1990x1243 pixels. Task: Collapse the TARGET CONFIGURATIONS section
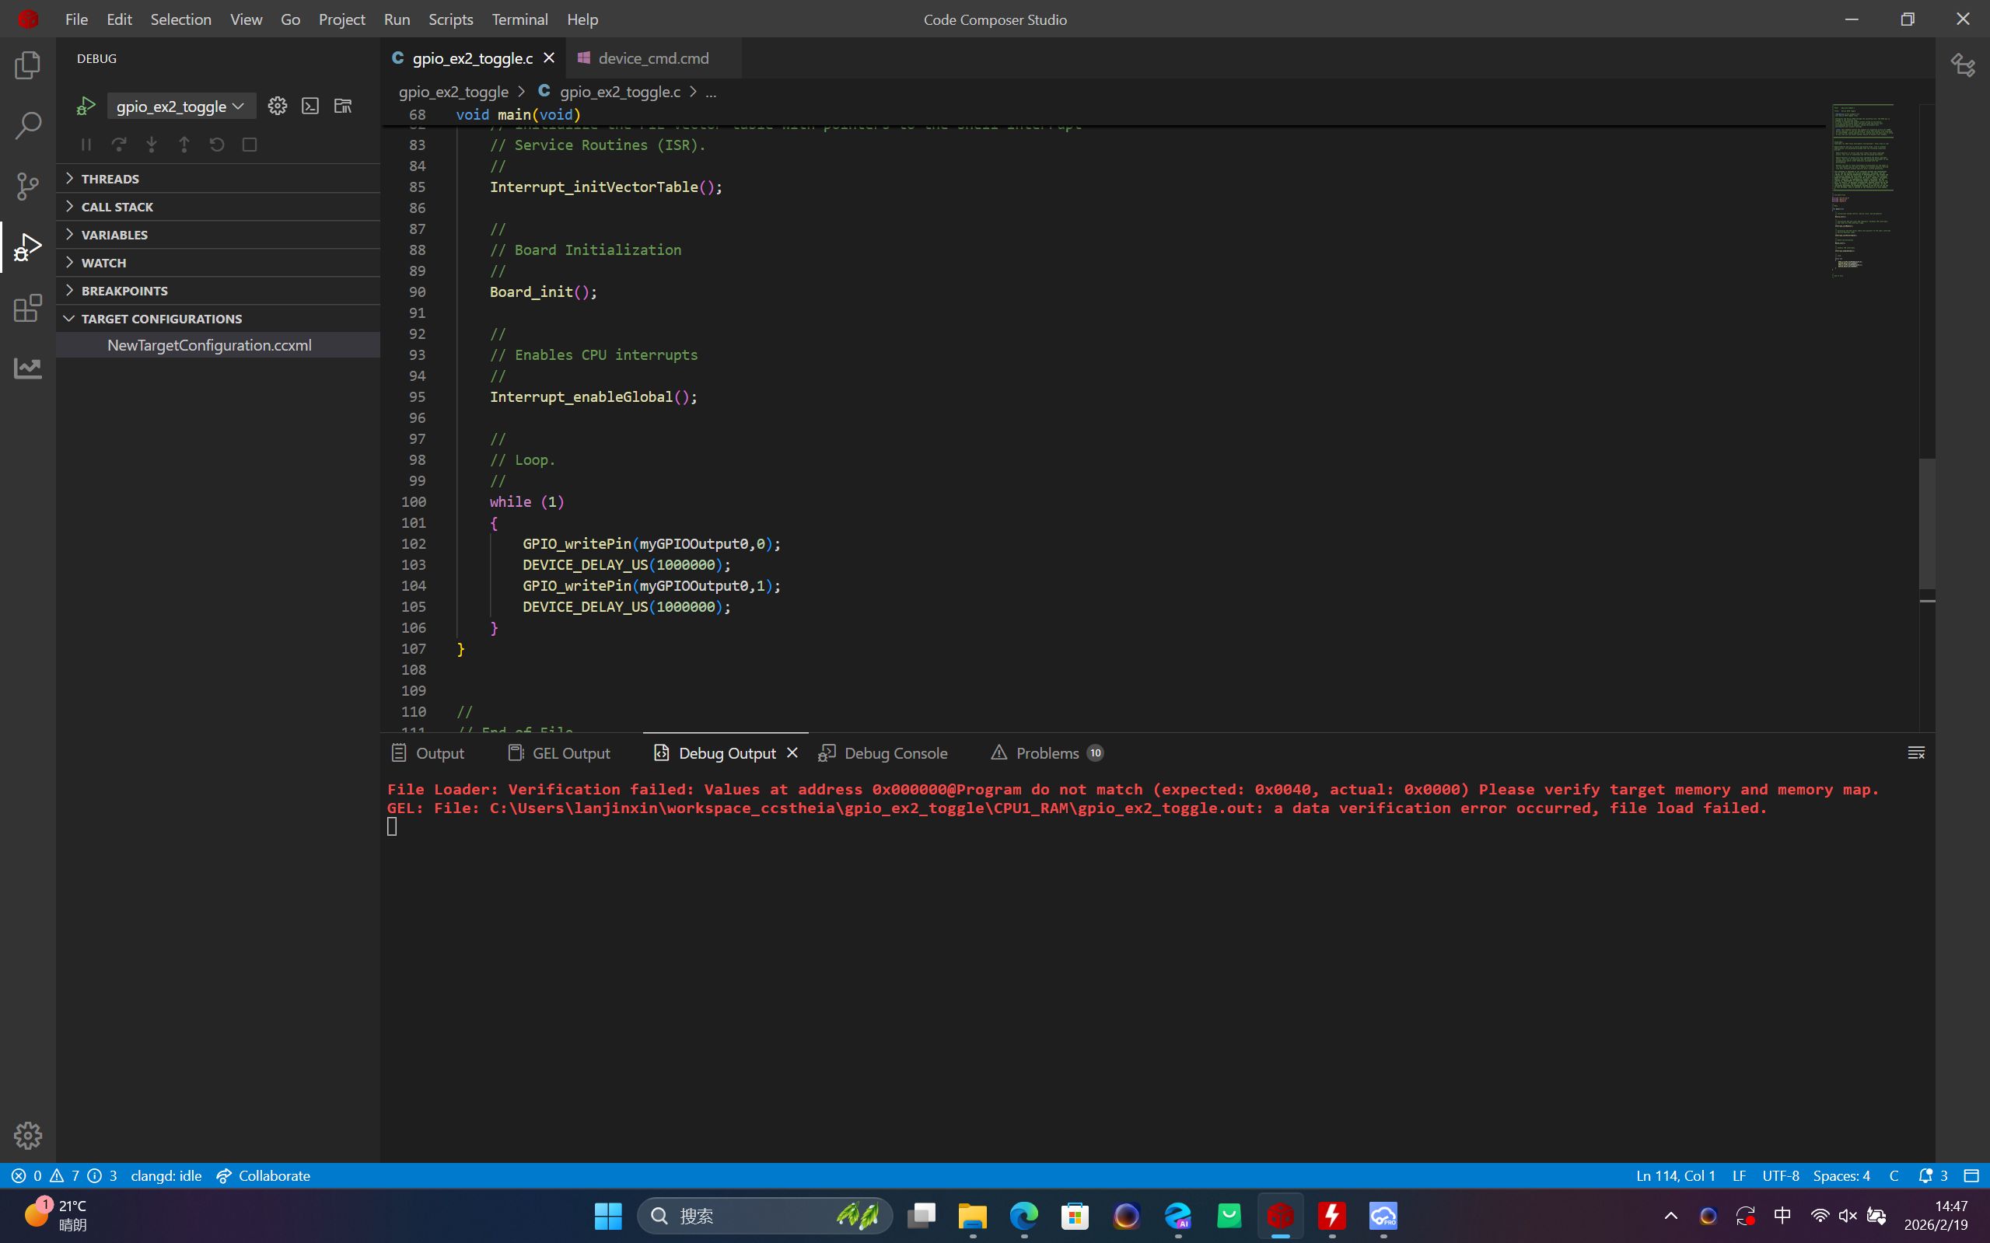[x=160, y=318]
